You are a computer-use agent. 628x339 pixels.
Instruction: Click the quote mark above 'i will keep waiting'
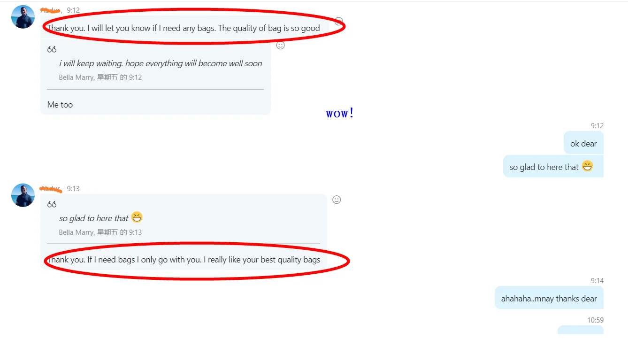(x=52, y=49)
